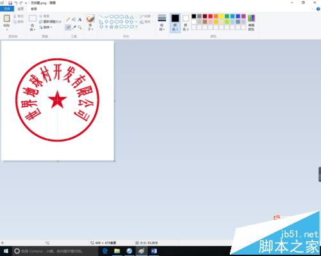Select the Color picker eyedropper tool

[74, 28]
